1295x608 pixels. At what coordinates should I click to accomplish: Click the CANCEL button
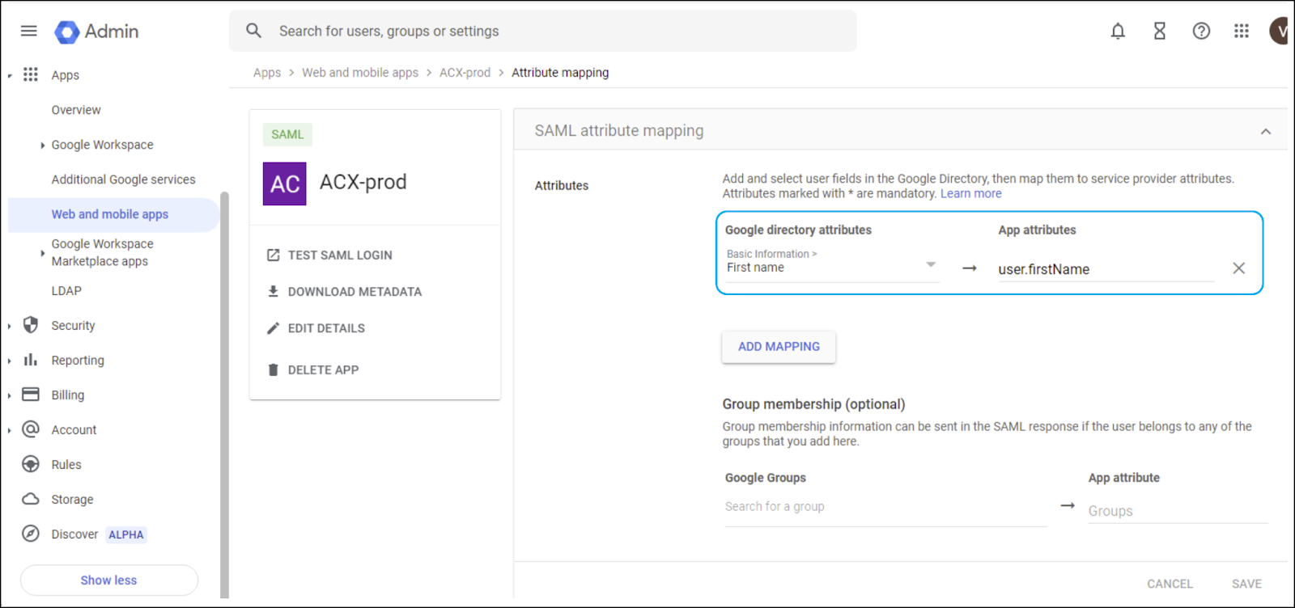point(1170,584)
